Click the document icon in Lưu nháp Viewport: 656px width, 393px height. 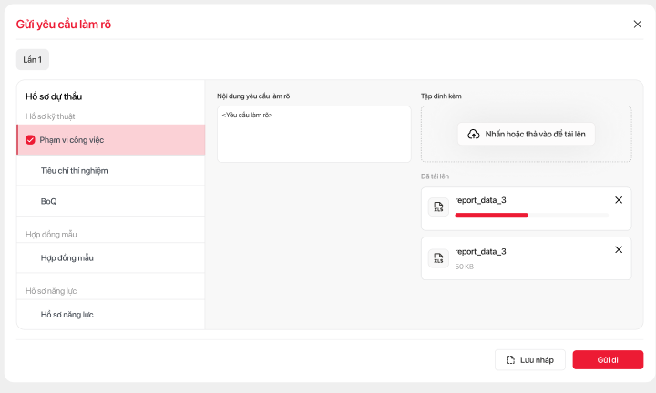tap(511, 360)
